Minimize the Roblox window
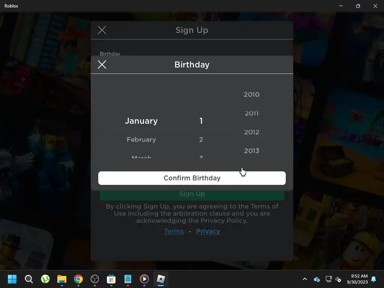The width and height of the screenshot is (384, 288). 340,6
